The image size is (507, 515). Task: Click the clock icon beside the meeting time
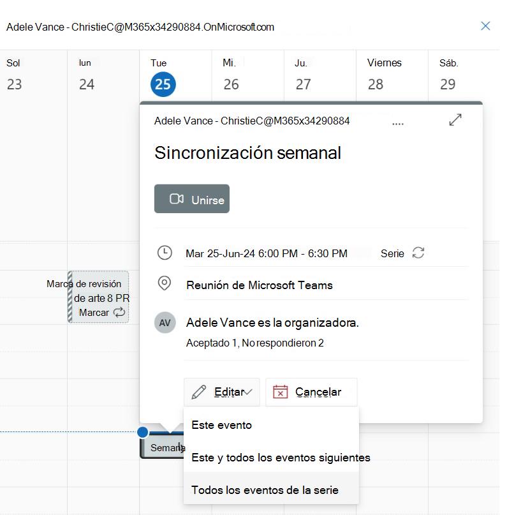(x=165, y=253)
